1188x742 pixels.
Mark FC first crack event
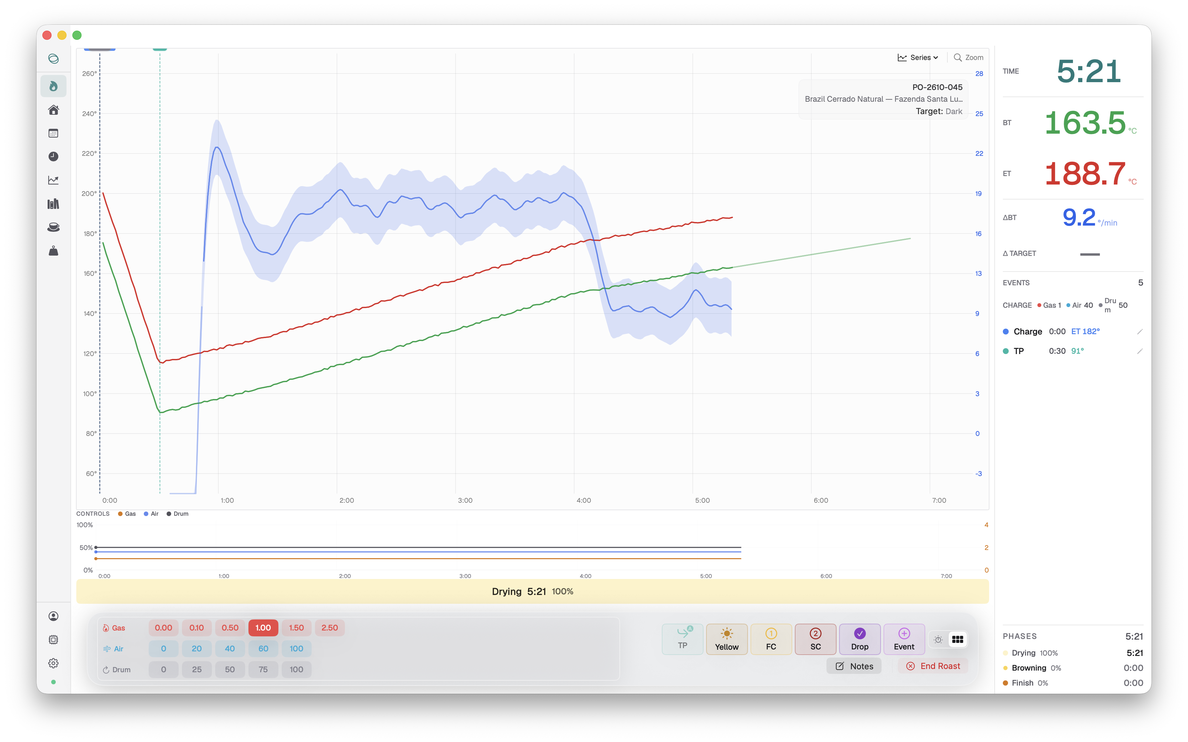(x=771, y=639)
